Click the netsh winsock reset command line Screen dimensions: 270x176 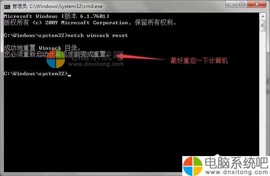(66, 35)
